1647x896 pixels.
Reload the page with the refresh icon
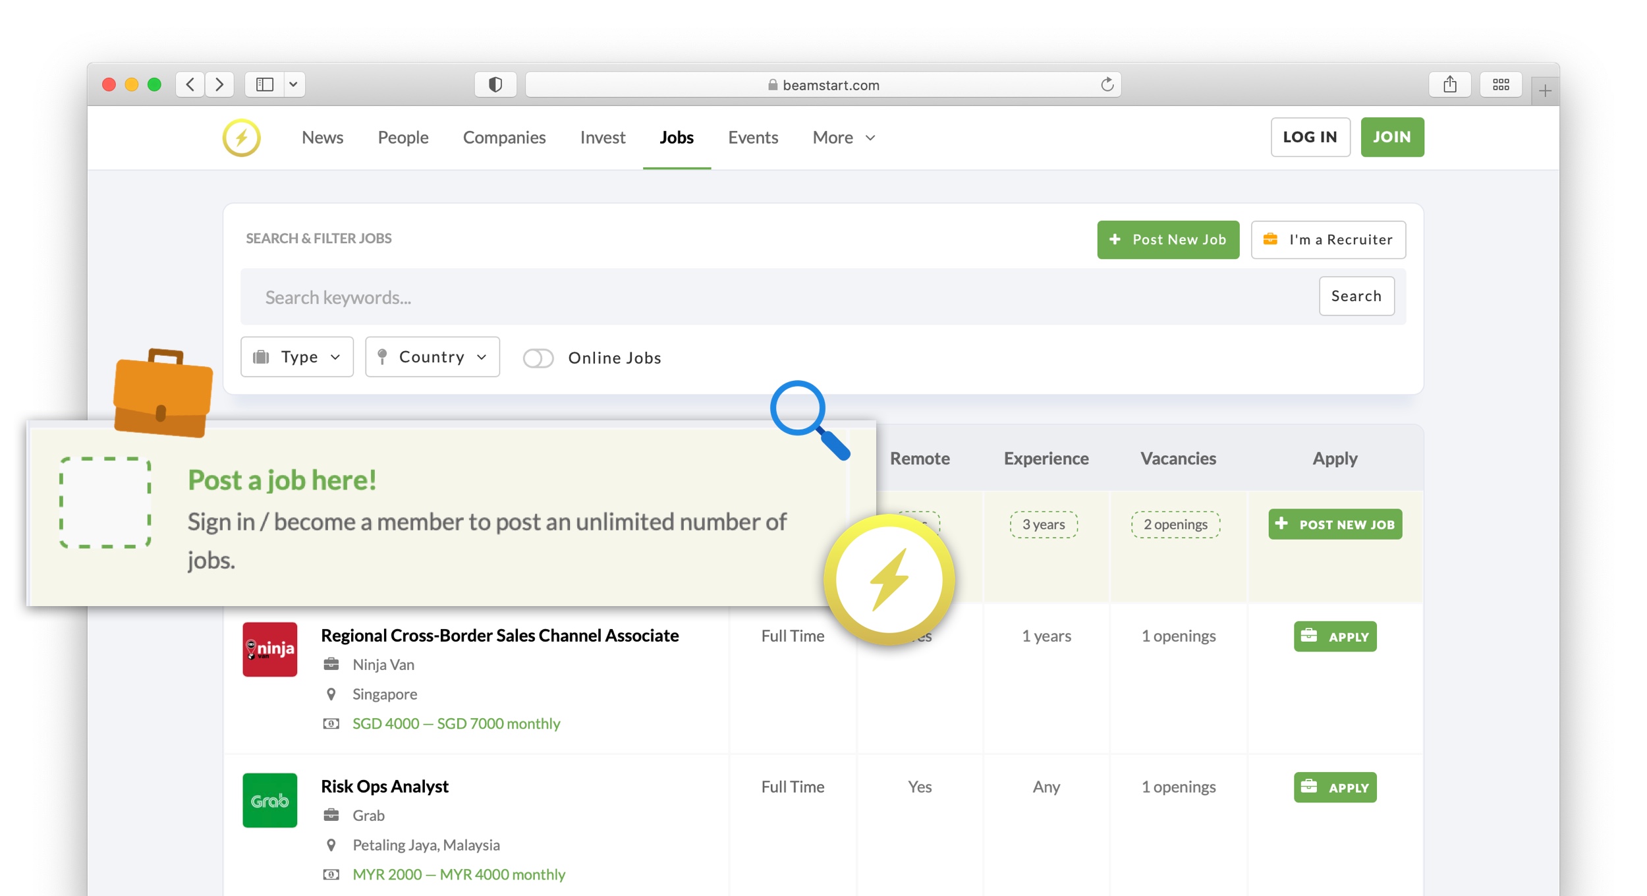pyautogui.click(x=1107, y=84)
